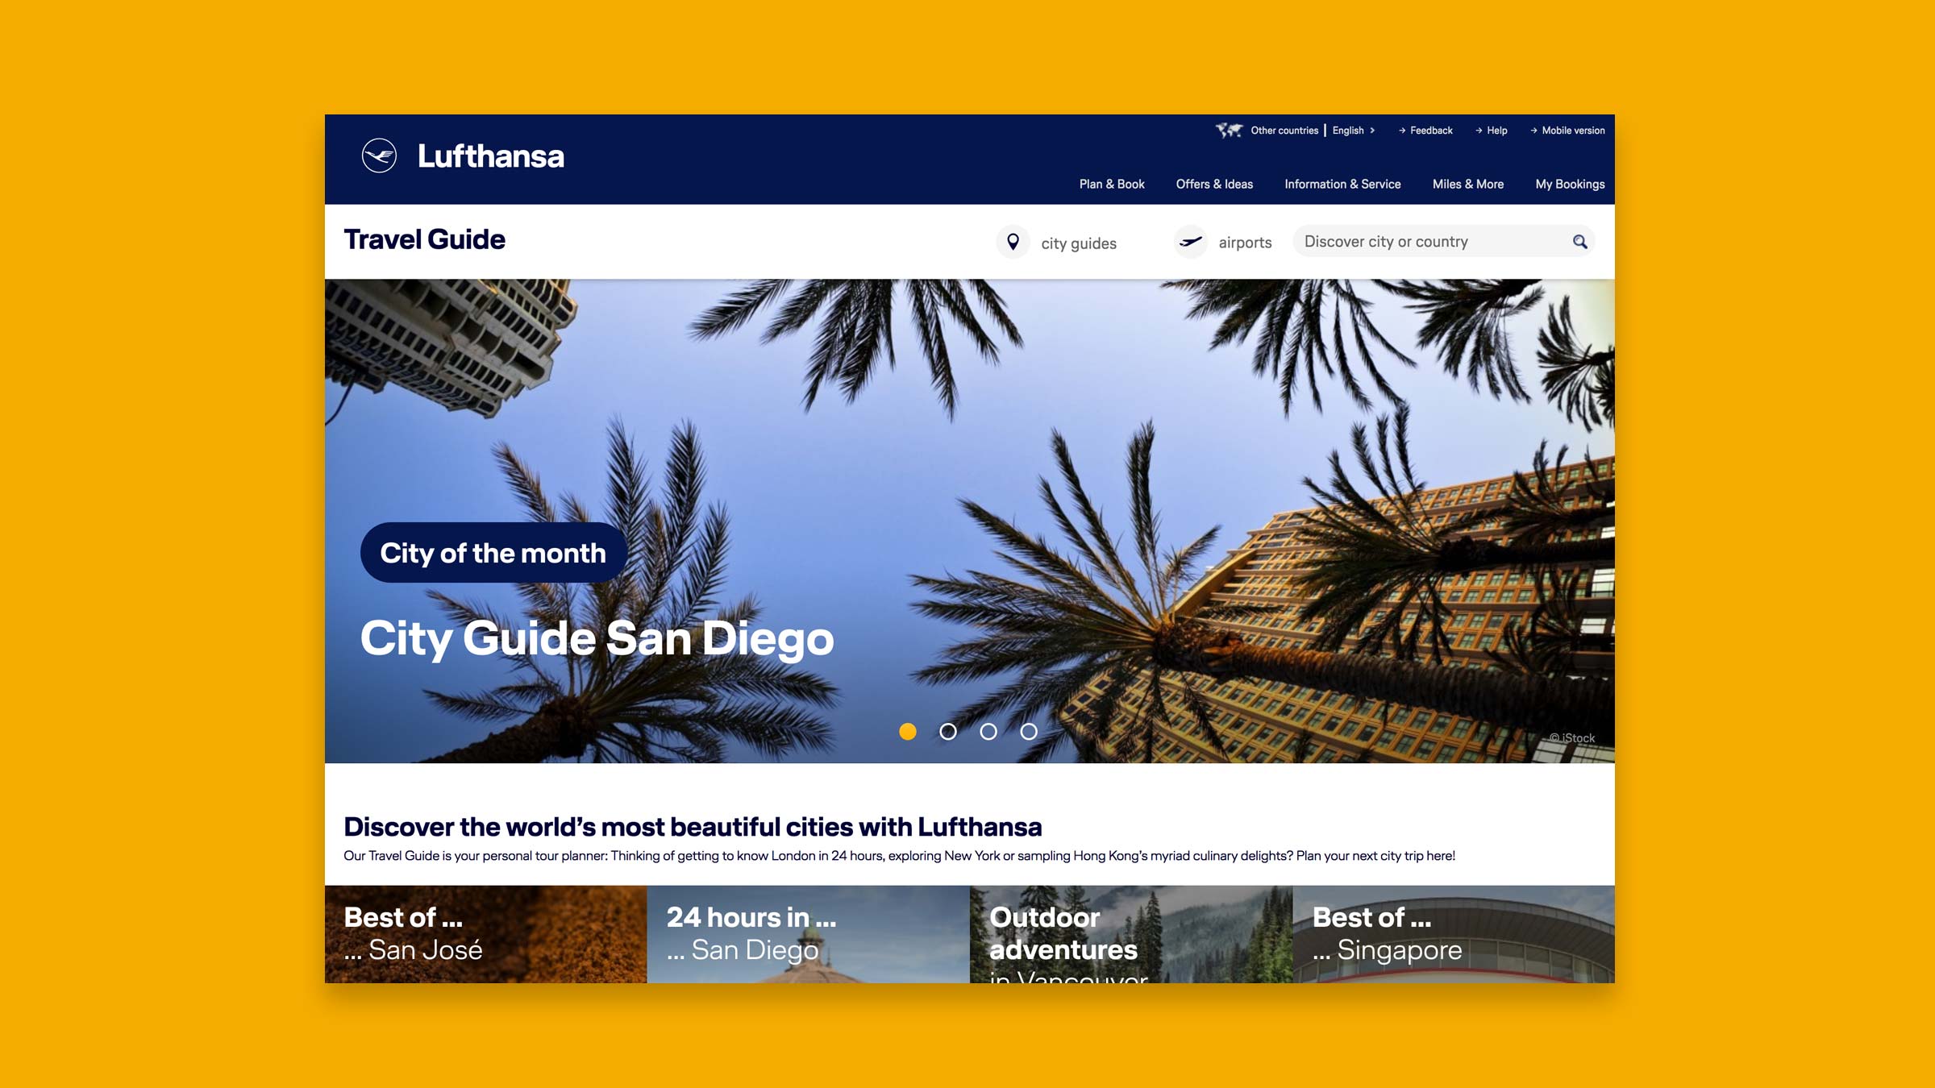Click the Discover city or country field

1427,242
